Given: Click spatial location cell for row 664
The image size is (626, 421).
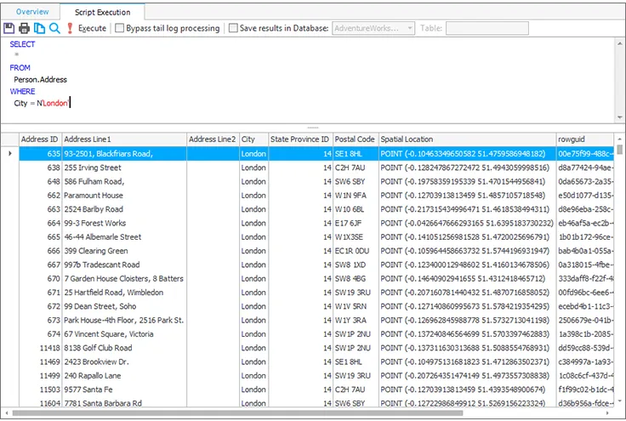Looking at the screenshot, I should point(467,223).
